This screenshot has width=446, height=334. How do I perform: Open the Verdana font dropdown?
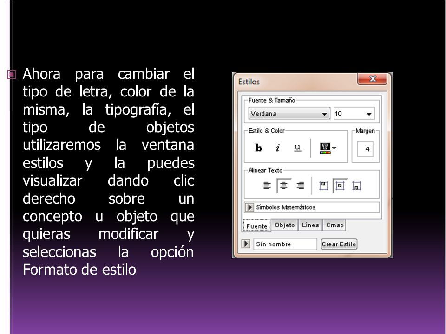tap(289, 114)
